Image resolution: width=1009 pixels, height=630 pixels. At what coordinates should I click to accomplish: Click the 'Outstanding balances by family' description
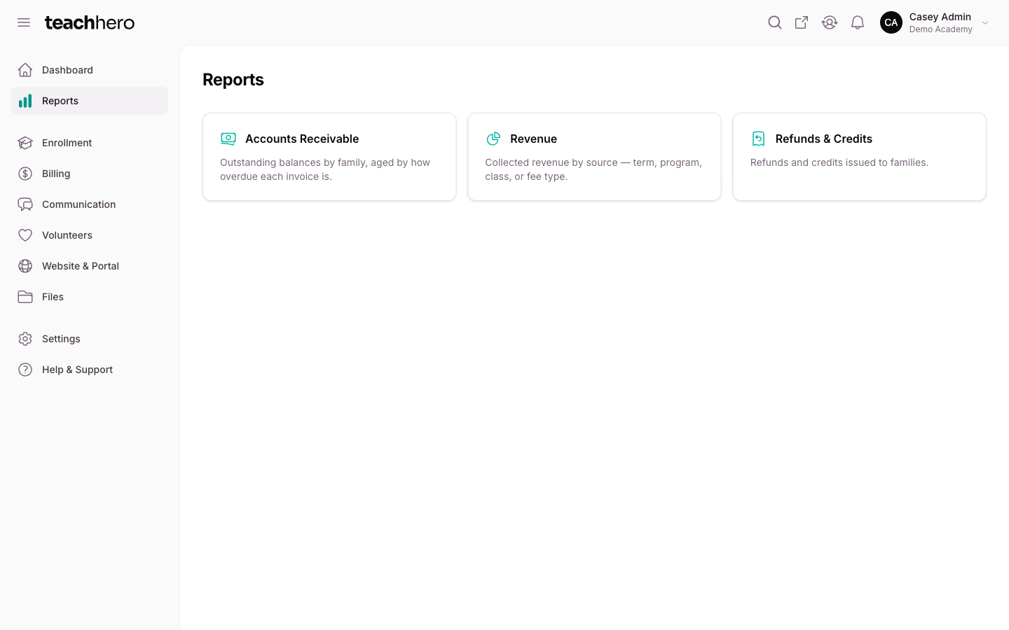coord(325,169)
